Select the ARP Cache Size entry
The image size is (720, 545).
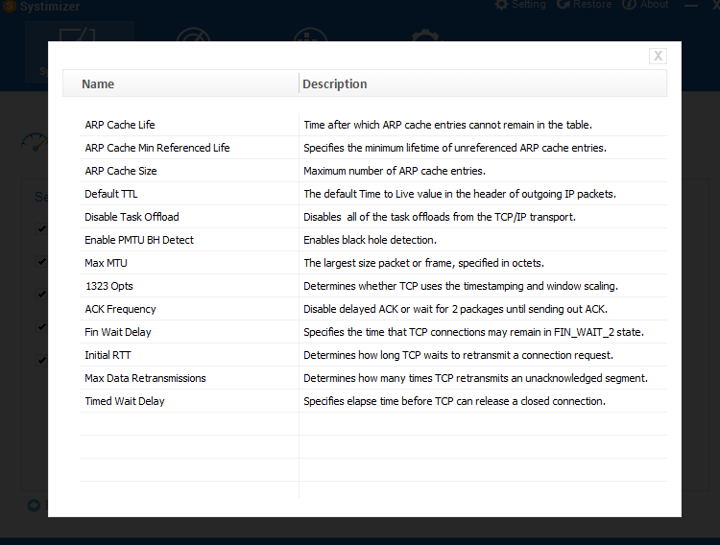point(372,171)
